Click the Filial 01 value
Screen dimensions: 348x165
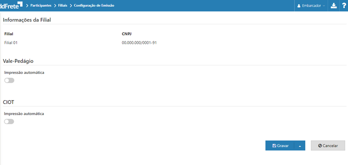11,43
